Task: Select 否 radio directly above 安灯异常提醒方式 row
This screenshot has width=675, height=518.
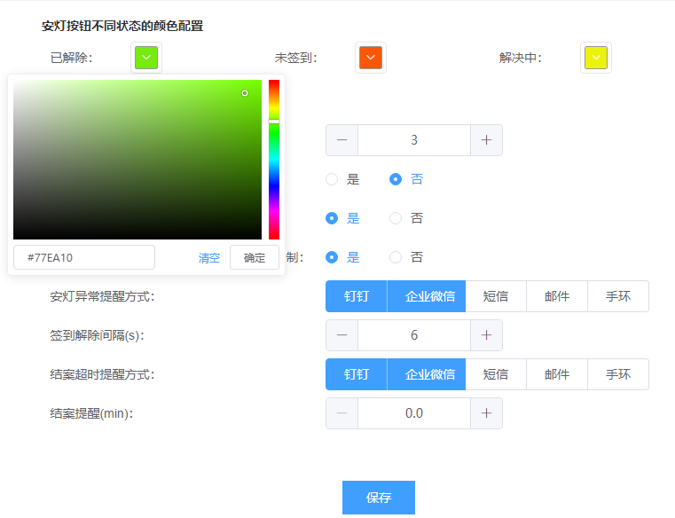Action: tap(396, 257)
